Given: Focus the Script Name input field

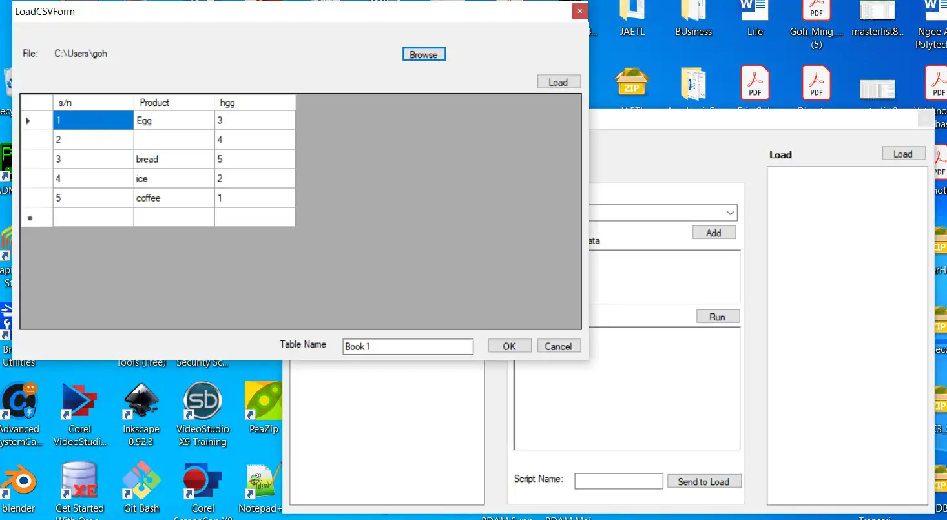Looking at the screenshot, I should 619,481.
